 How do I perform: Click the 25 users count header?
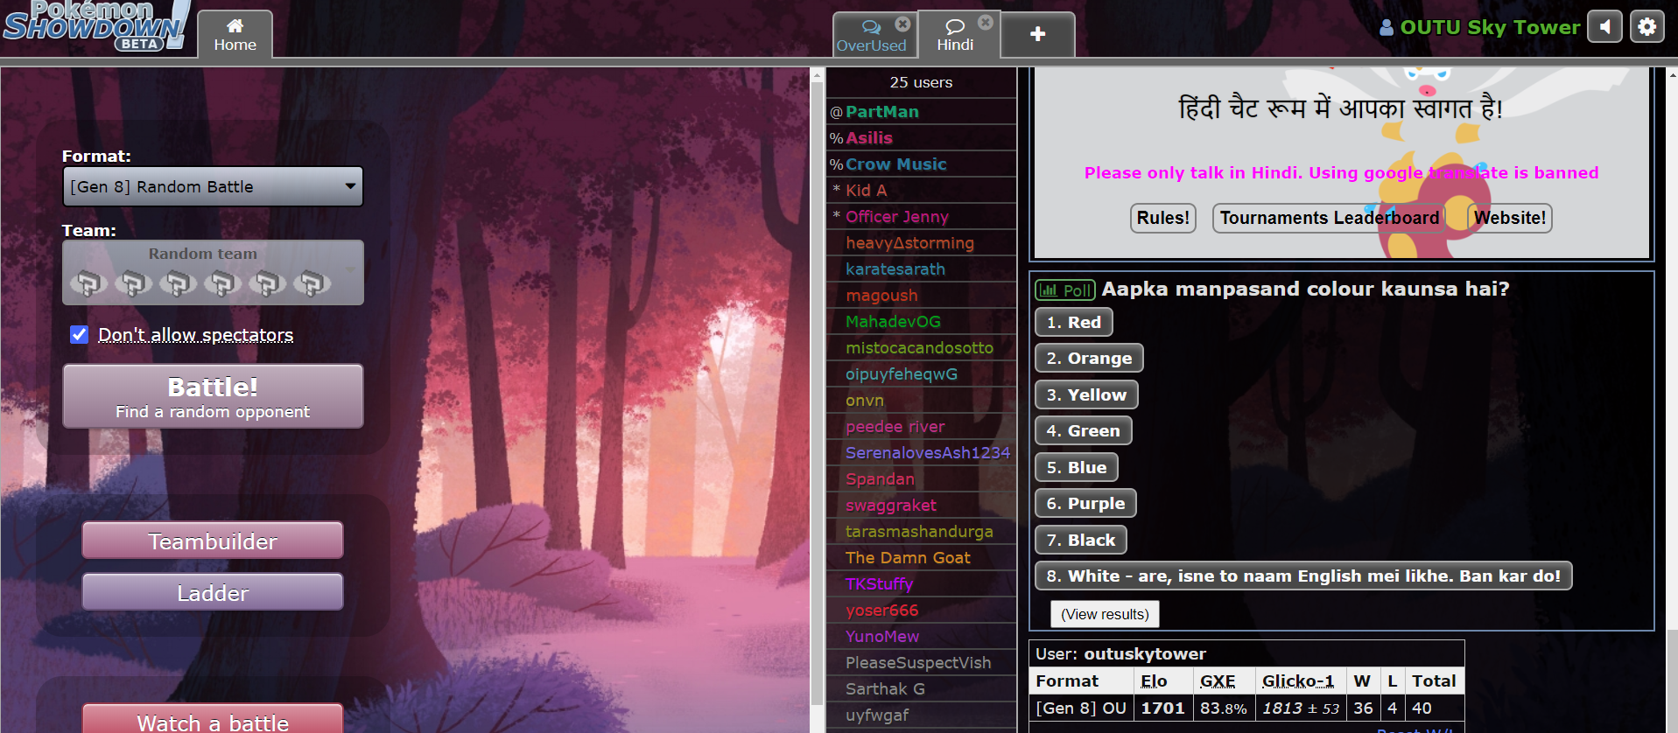921,82
